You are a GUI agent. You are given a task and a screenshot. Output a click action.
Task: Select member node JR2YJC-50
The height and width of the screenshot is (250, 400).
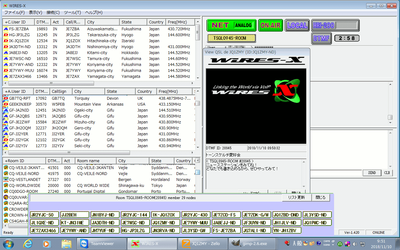click(44, 215)
